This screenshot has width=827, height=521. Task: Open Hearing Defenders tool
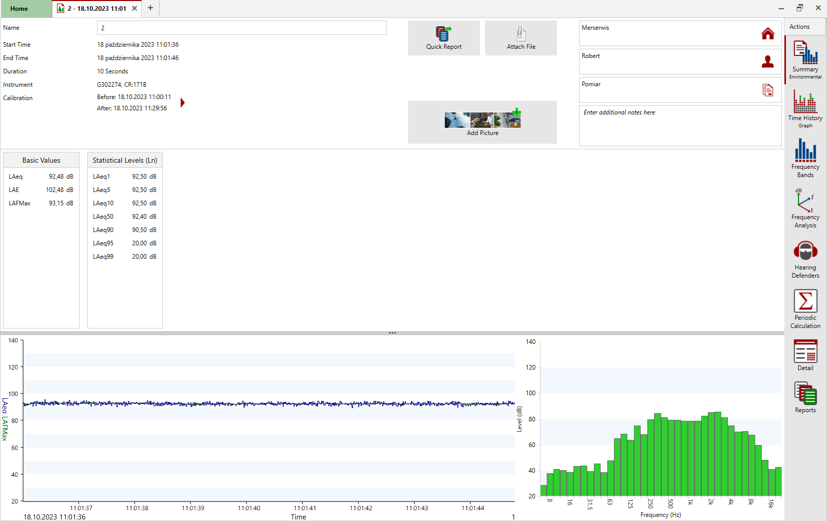click(805, 258)
